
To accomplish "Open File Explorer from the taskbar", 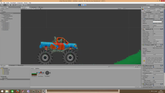I will [x=7, y=91].
